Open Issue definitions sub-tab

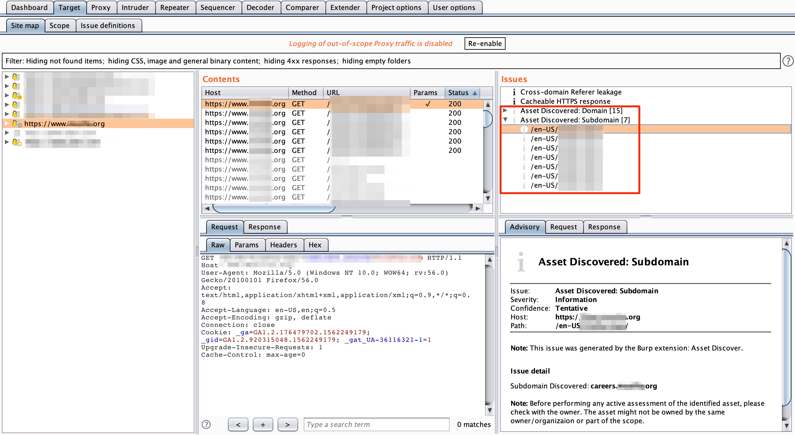click(108, 25)
